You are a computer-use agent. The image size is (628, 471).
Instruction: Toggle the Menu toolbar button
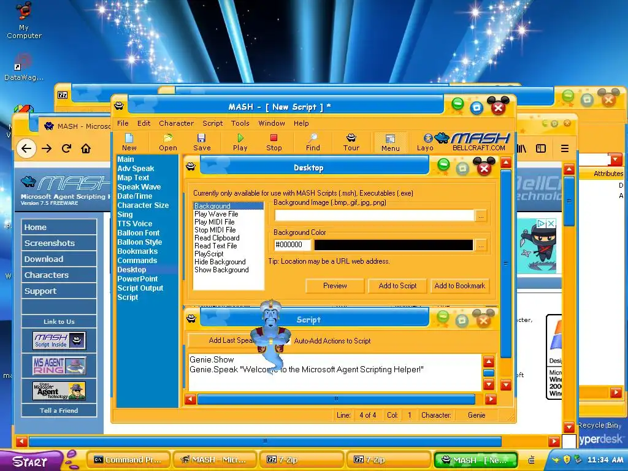pos(391,142)
